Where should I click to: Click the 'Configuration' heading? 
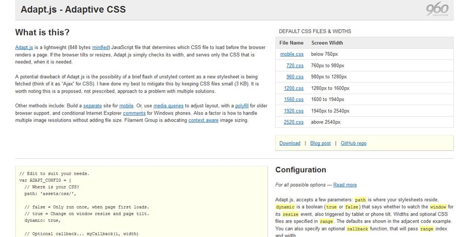pyautogui.click(x=301, y=170)
